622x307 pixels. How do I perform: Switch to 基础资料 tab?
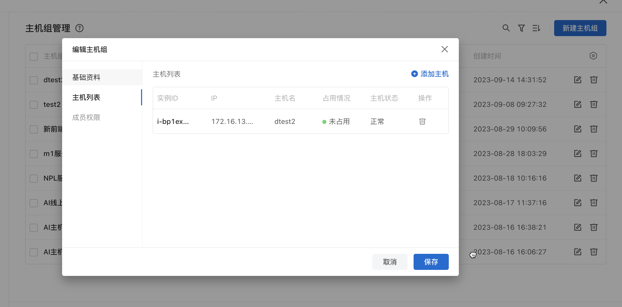tap(86, 77)
